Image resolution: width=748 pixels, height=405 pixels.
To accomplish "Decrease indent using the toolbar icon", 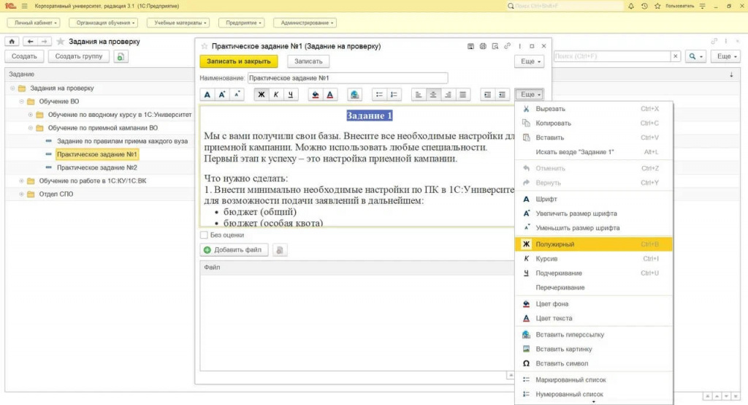I will (502, 94).
